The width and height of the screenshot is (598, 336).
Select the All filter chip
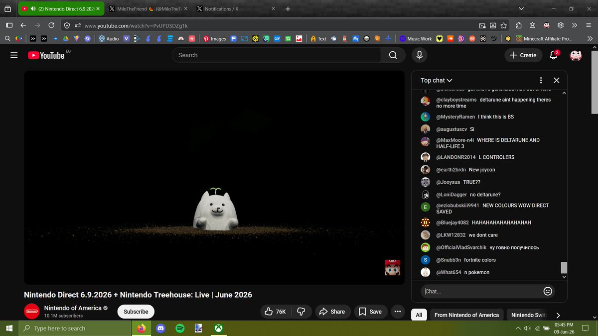pyautogui.click(x=419, y=315)
